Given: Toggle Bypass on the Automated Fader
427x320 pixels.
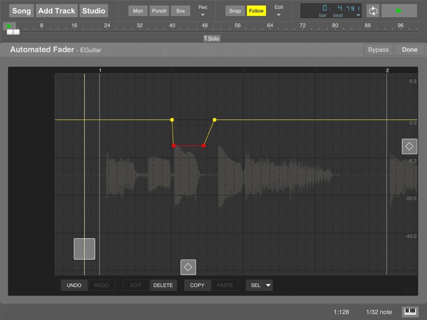Looking at the screenshot, I should 378,50.
